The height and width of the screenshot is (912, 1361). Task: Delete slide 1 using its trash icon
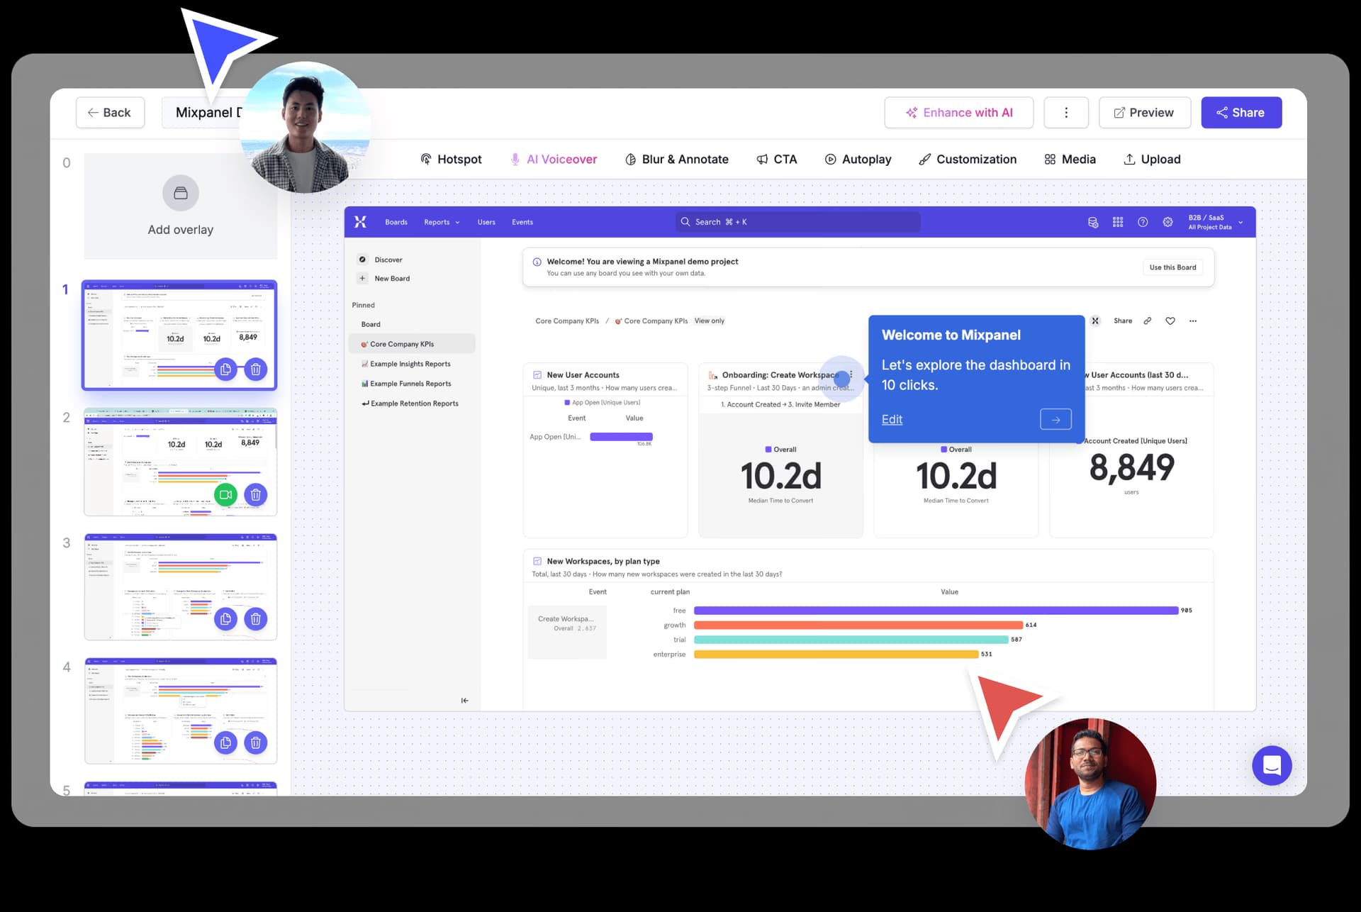click(x=255, y=369)
